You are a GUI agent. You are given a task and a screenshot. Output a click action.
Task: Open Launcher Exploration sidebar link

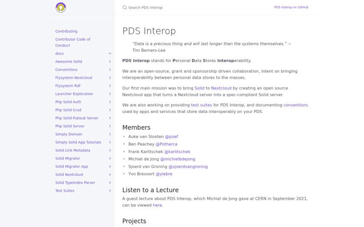[x=74, y=94]
